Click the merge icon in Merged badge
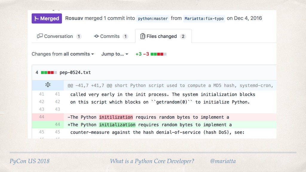The image size is (306, 172). point(36,19)
